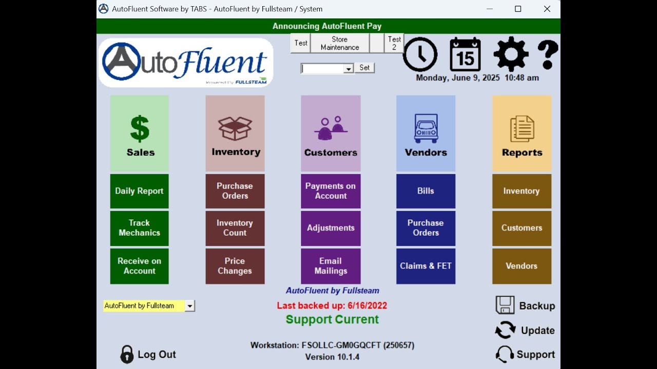Open the Customers module tile
The width and height of the screenshot is (657, 369).
click(331, 133)
